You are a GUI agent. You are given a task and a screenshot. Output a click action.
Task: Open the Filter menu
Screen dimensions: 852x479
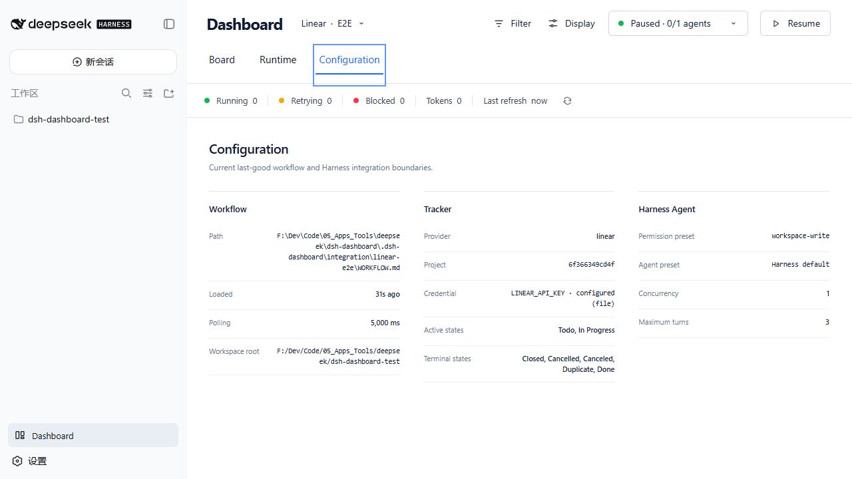click(x=513, y=23)
